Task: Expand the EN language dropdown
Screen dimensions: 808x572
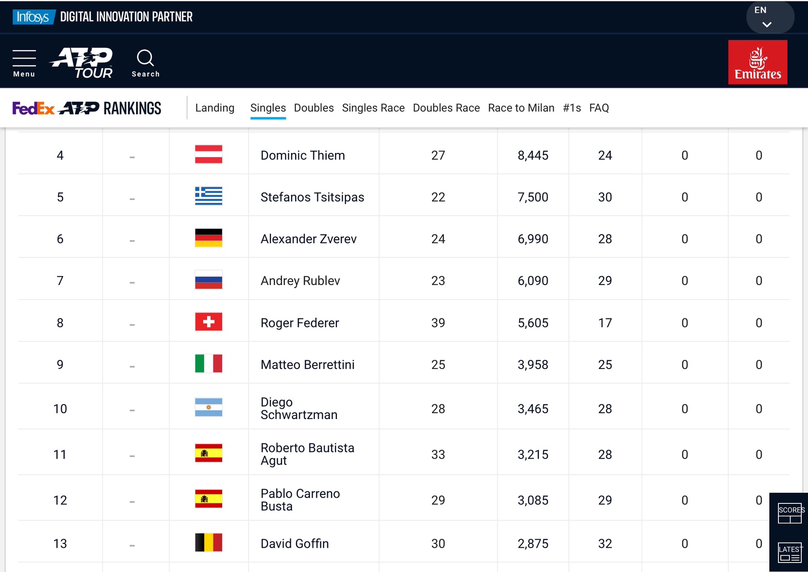Action: (x=768, y=17)
